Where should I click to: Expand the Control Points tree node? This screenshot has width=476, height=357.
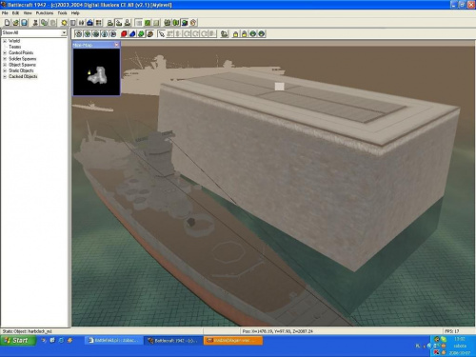5,53
